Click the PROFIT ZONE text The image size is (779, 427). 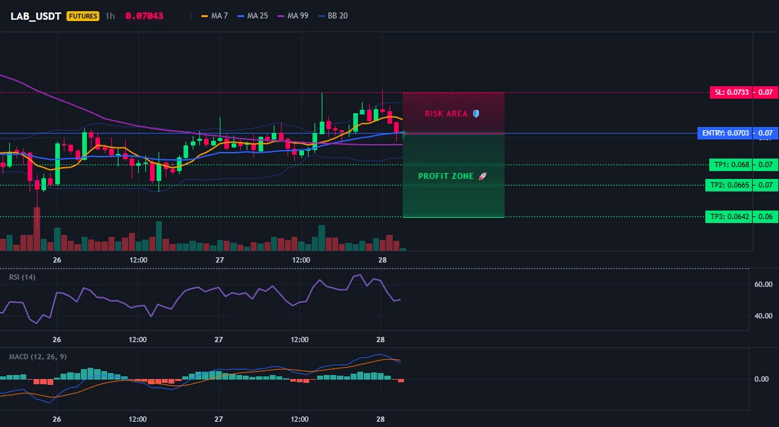pyautogui.click(x=446, y=176)
